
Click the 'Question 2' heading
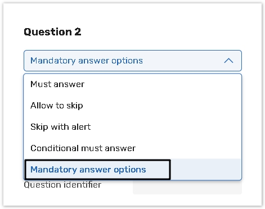click(x=52, y=32)
